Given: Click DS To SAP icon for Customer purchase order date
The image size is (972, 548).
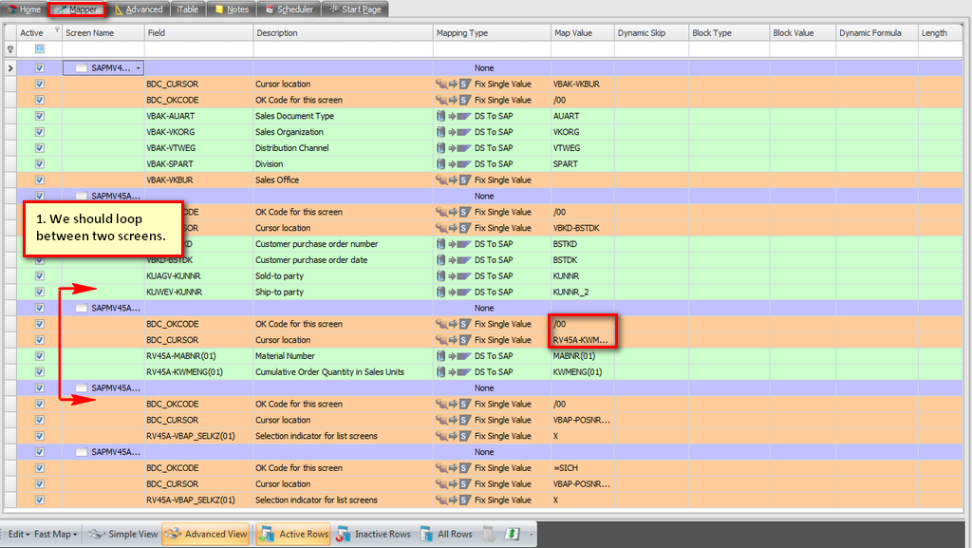Looking at the screenshot, I should point(453,259).
